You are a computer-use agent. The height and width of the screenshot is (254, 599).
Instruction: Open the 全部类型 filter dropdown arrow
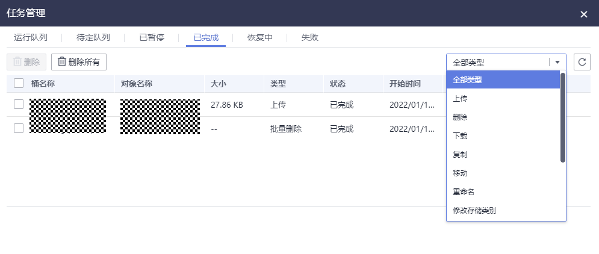[x=557, y=62]
